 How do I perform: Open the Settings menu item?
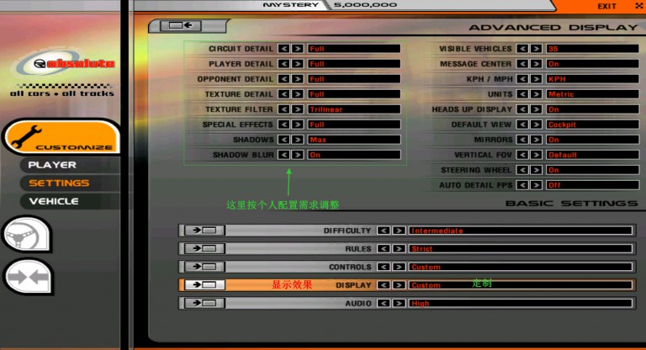pyautogui.click(x=59, y=183)
